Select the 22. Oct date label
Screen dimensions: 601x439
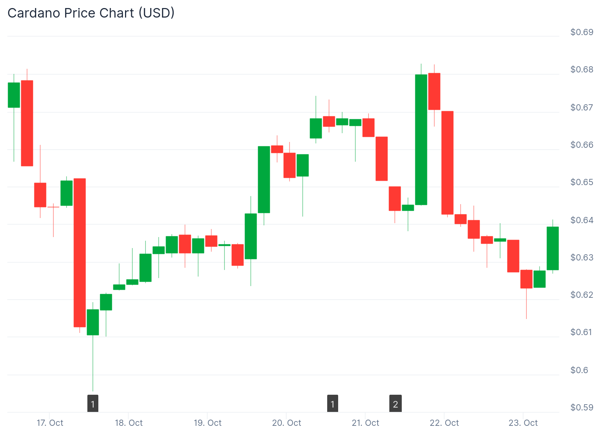[x=444, y=423]
